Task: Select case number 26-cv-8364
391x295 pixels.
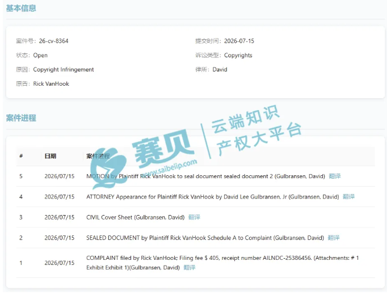Action: point(53,41)
